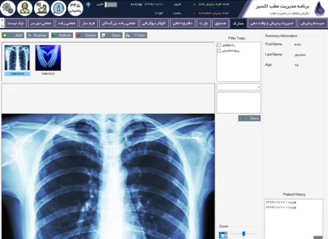Click the blue info speech-bubble icon

point(58,8)
